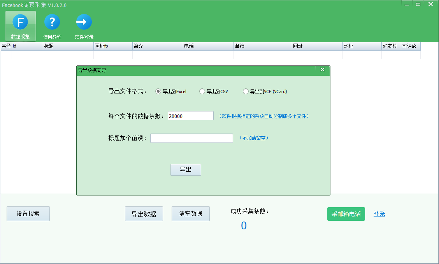Select 导出到Excel radio option

click(171, 92)
